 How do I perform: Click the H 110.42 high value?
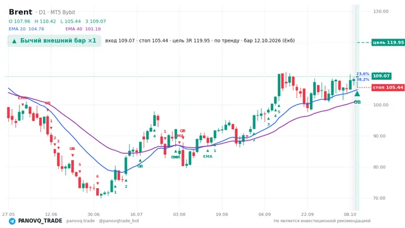(x=45, y=22)
